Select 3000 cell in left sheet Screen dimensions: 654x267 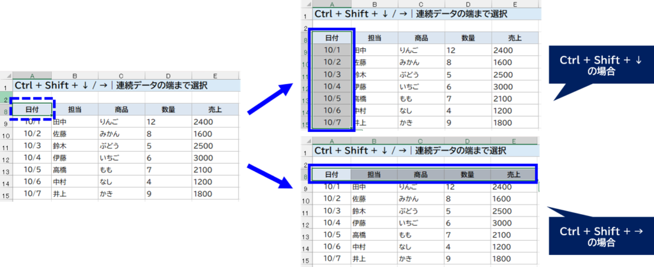coord(215,158)
